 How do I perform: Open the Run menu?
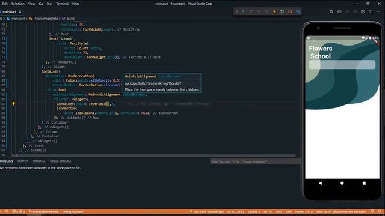49,4
